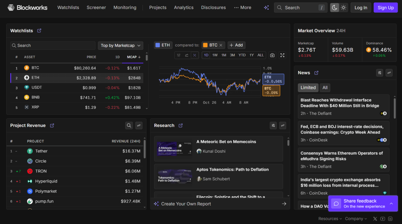Open A Meteoric Bet on Memecoins article

point(218,149)
